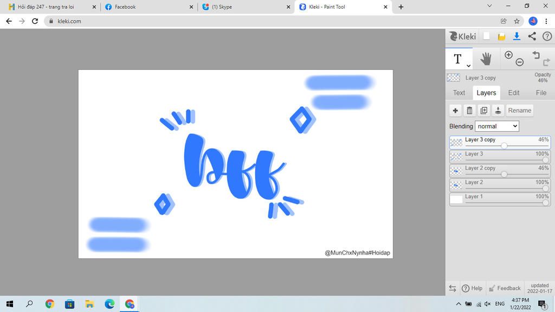Click the current layer preview thumbnail near Opacity
Viewport: 555px width, 312px height.
pyautogui.click(x=454, y=77)
